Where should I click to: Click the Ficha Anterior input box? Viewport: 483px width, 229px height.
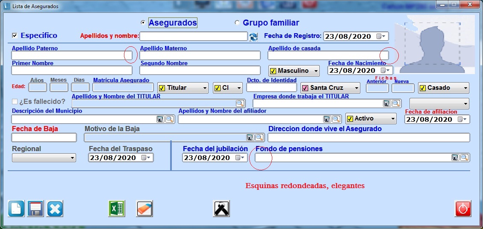click(x=377, y=88)
